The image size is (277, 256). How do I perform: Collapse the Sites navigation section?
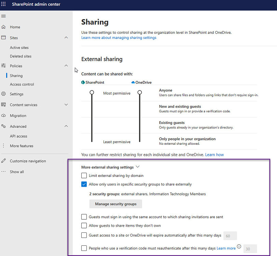click(66, 38)
